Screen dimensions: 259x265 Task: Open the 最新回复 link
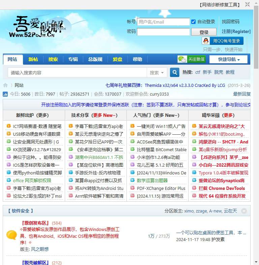pyautogui.click(x=242, y=94)
